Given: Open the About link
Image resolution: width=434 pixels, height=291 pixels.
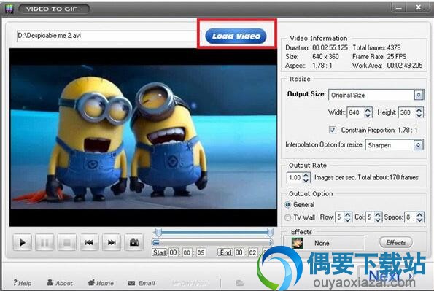Looking at the screenshot, I should click(x=60, y=283).
